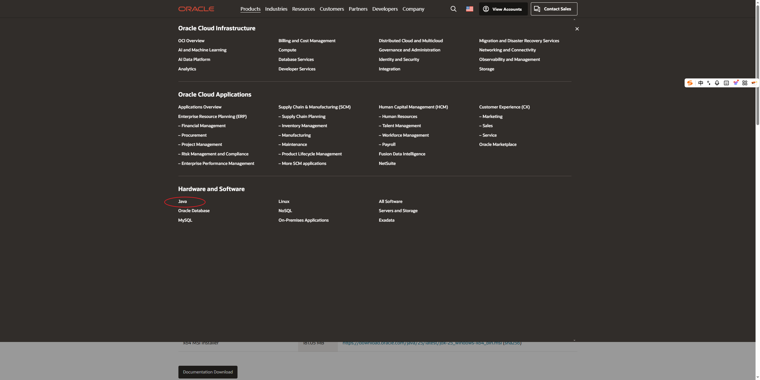Open the country selector flag icon
The image size is (760, 380).
point(470,9)
